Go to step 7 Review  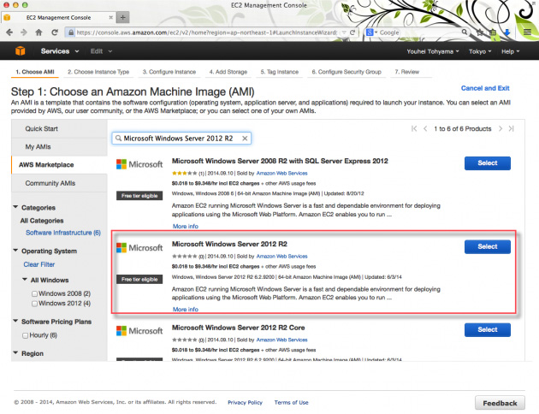pos(407,72)
